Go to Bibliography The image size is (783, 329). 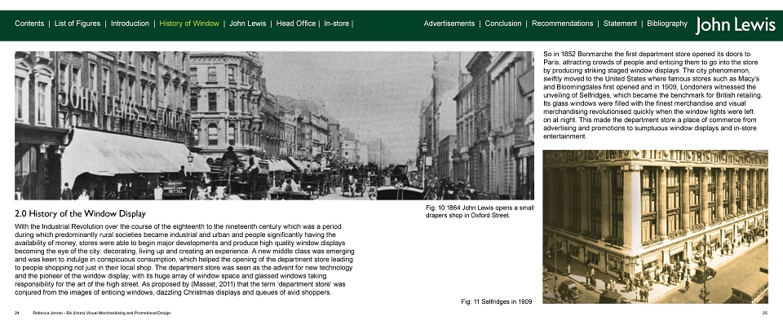pos(667,24)
